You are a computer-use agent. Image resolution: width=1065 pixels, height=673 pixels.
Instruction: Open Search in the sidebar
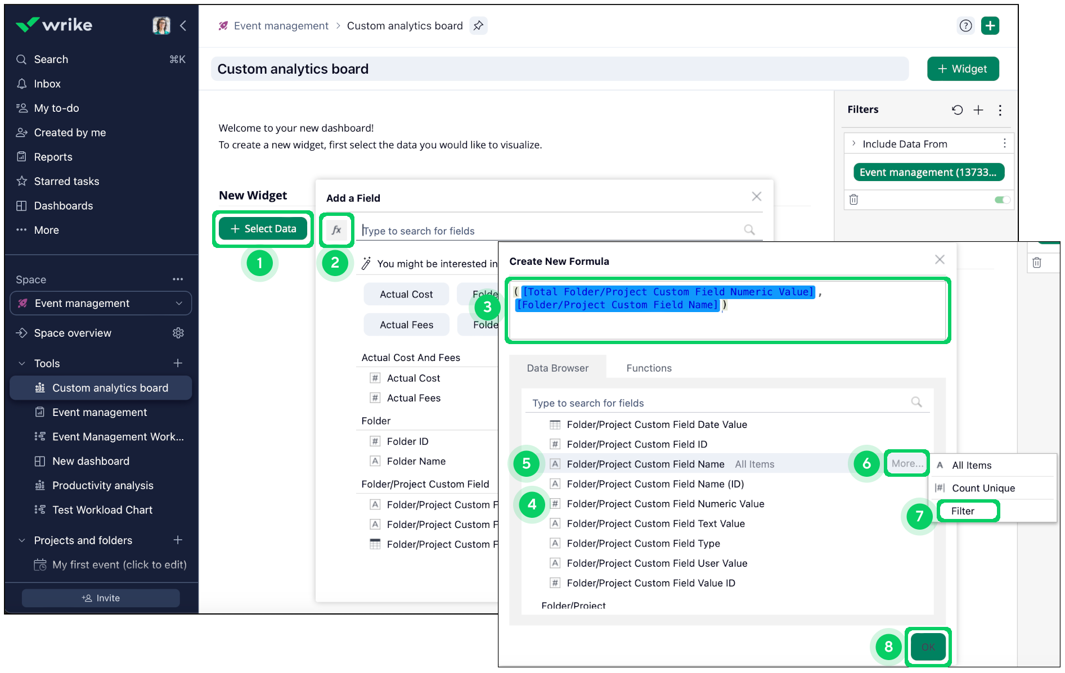[101, 59]
